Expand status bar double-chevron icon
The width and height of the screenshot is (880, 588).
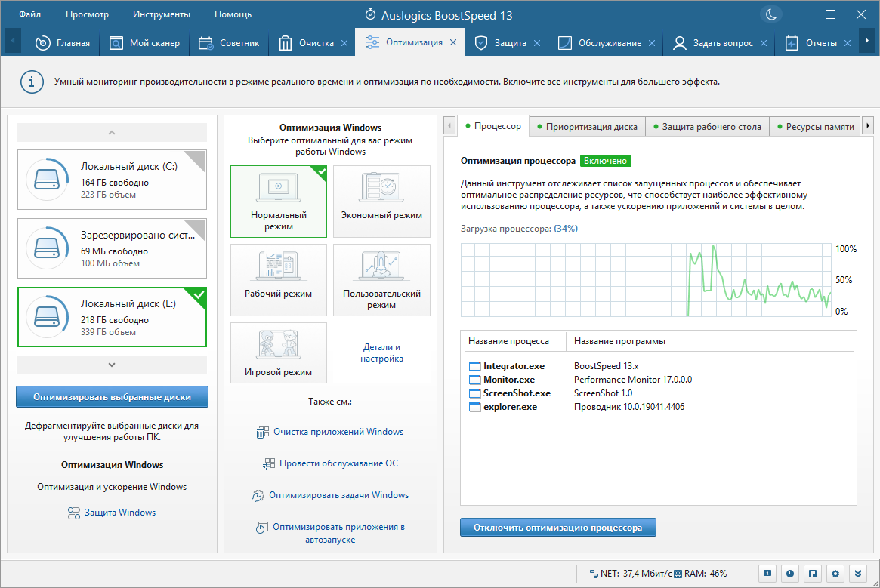(857, 574)
